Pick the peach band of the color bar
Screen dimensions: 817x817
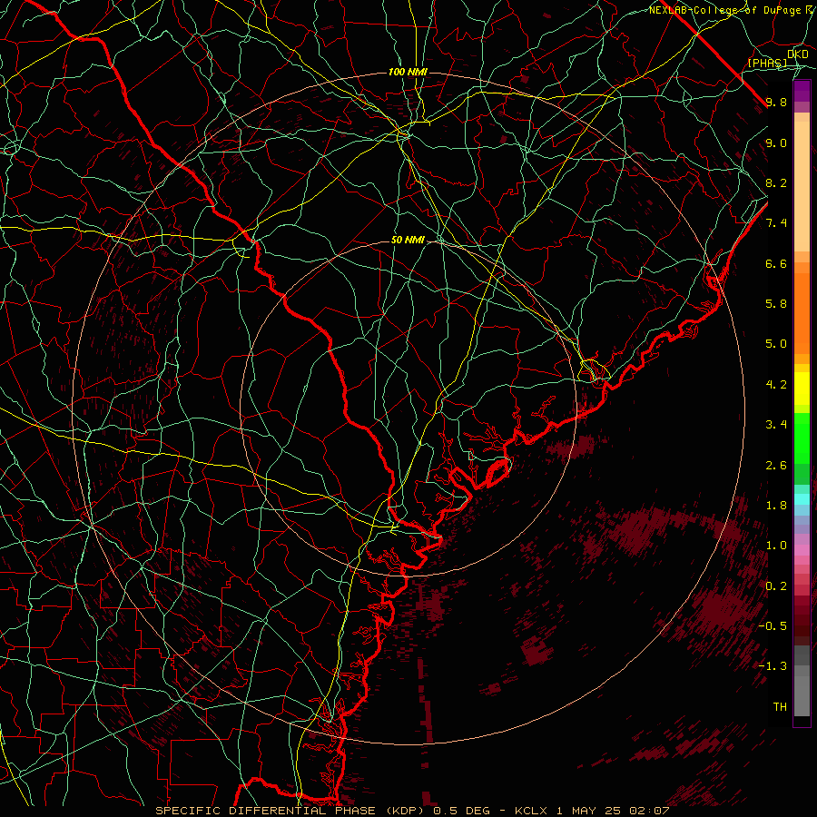(802, 186)
